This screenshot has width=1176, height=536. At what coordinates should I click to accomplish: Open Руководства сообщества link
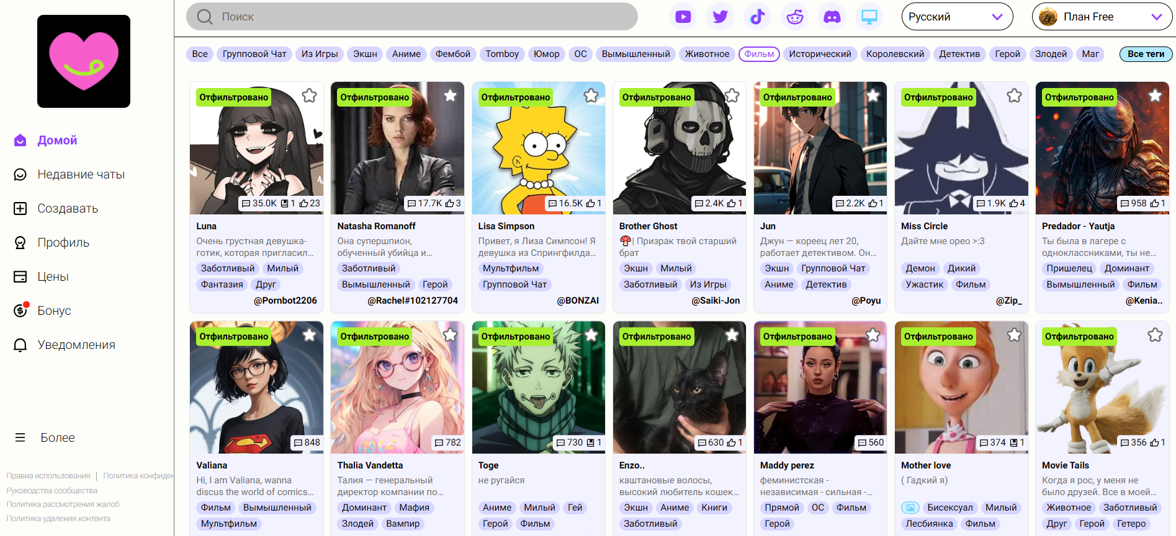coord(52,490)
